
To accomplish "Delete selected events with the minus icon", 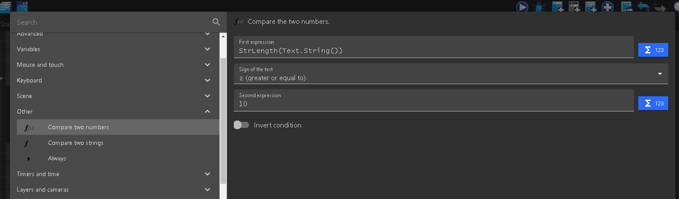I will (627, 7).
